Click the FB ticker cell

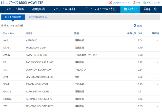click(x=5, y=62)
